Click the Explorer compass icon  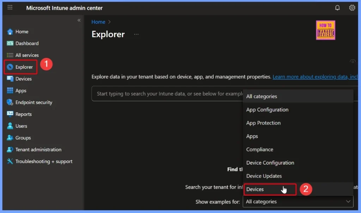click(10, 67)
